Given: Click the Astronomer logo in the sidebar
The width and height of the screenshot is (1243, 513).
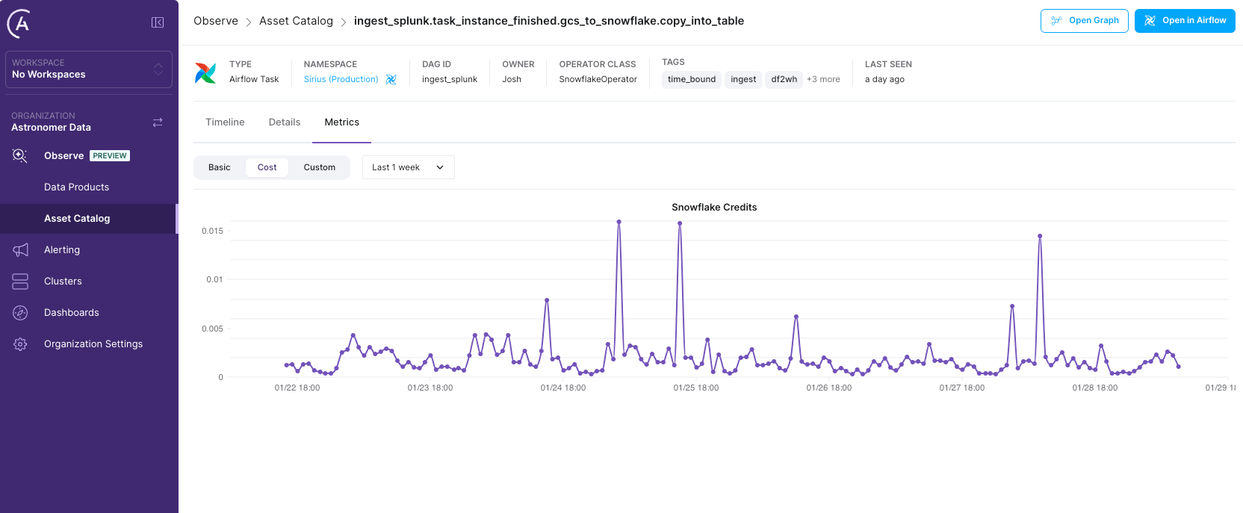Looking at the screenshot, I should click(x=19, y=23).
